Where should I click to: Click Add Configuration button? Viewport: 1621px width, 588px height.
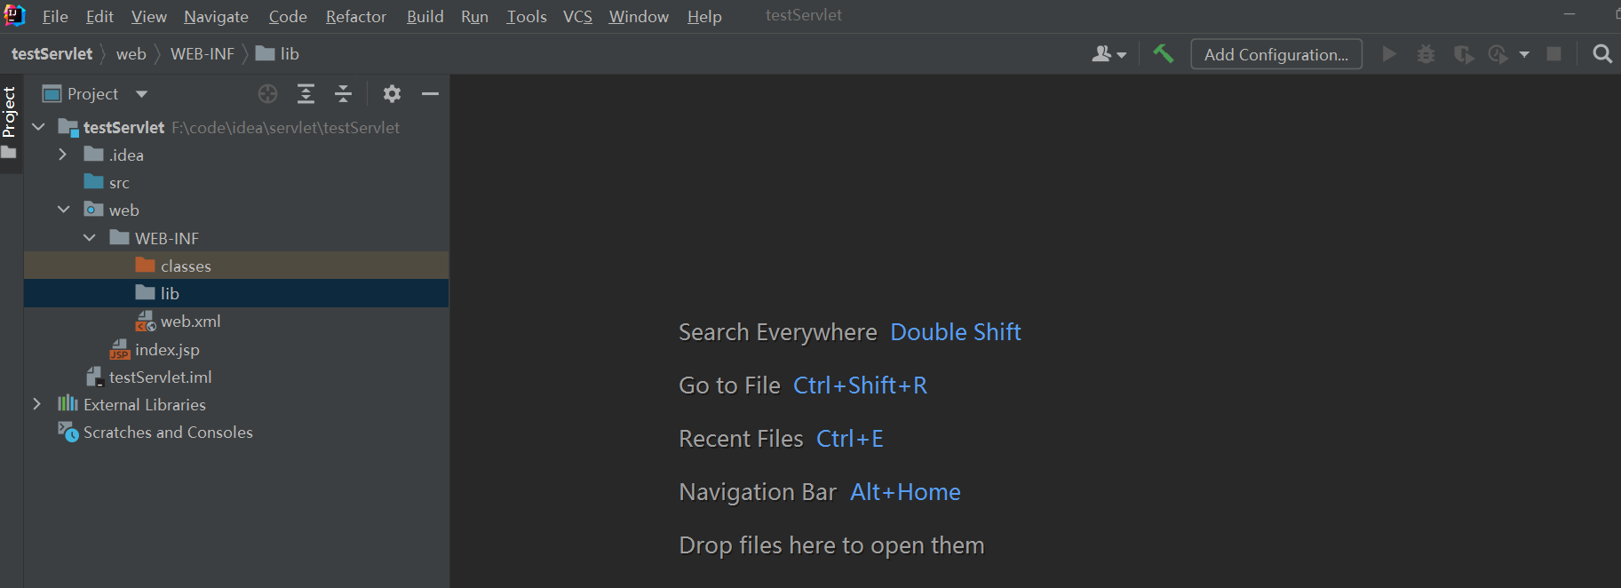click(x=1276, y=54)
